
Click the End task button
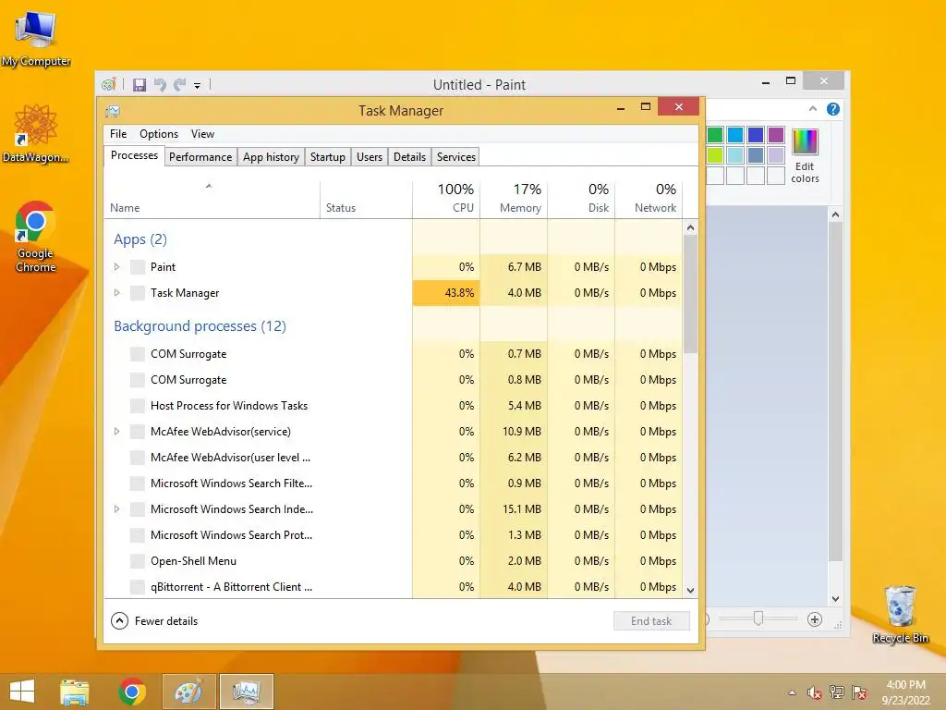[651, 621]
